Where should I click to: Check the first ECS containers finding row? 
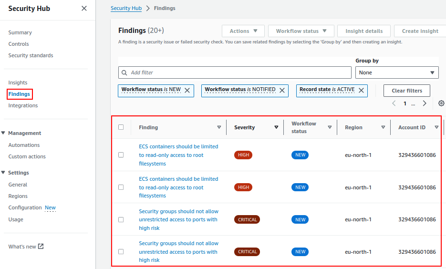pos(121,155)
